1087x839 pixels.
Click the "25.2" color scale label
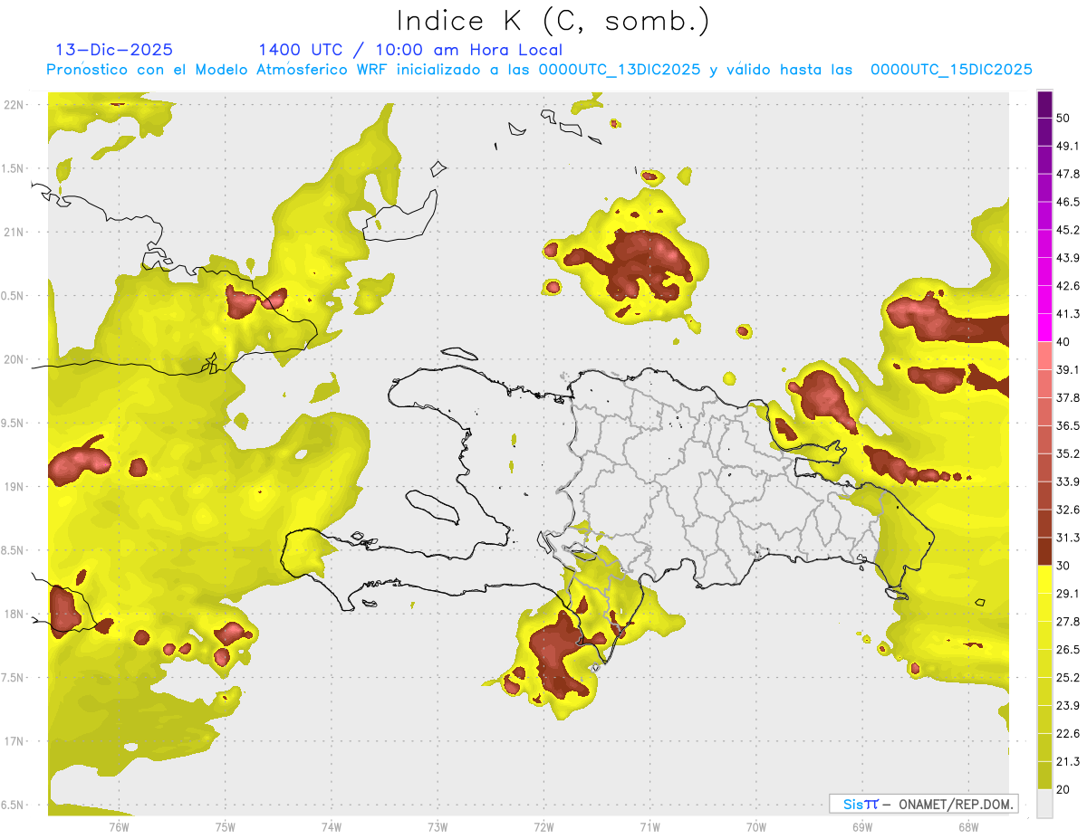(x=1068, y=678)
